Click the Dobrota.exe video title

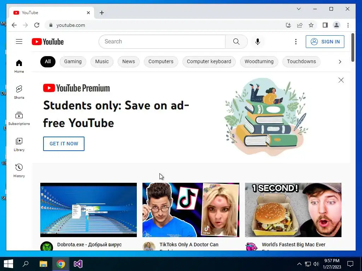pyautogui.click(x=89, y=245)
